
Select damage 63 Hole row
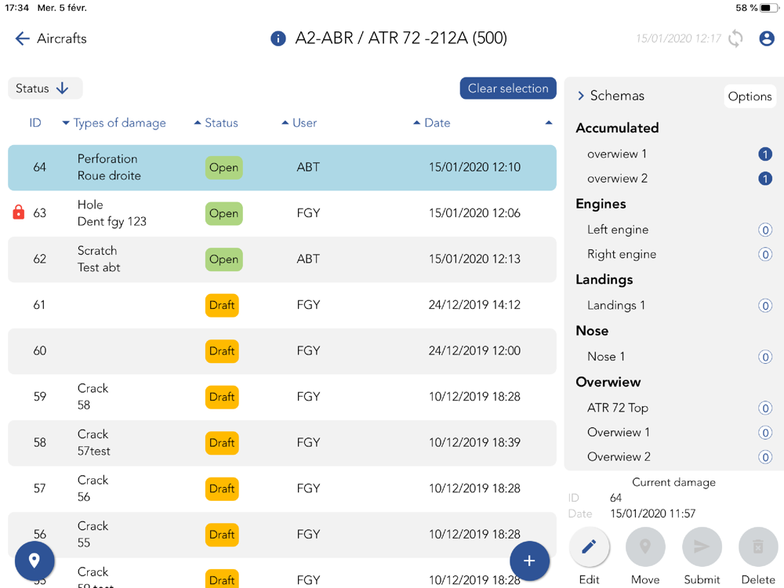[282, 213]
